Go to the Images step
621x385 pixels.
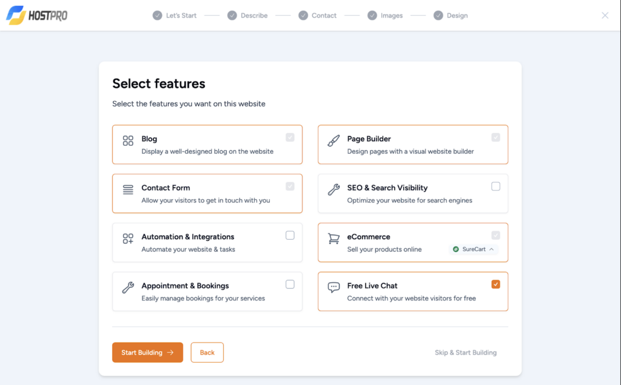[385, 15]
